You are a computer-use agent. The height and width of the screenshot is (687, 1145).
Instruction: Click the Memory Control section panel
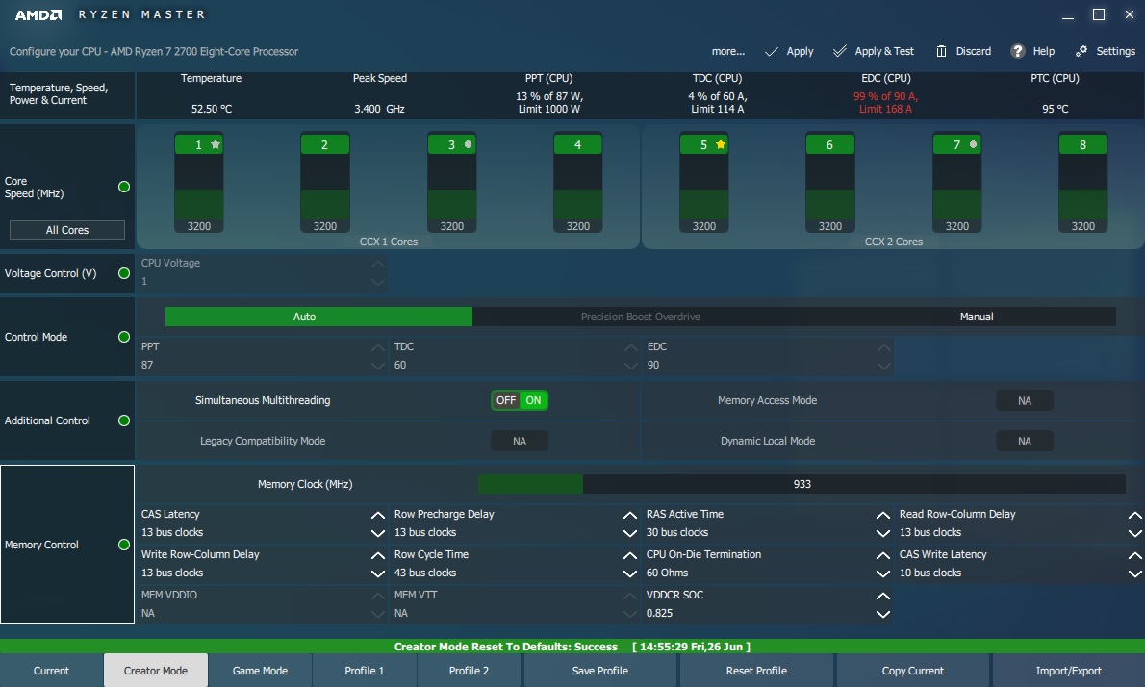click(x=67, y=545)
